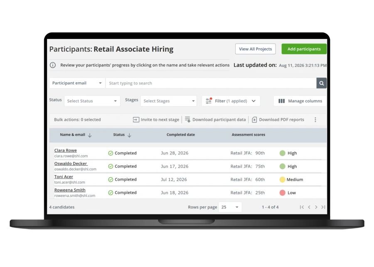Click Toni Acer's yellow Medium score dot
Image resolution: width=374 pixels, height=267 pixels.
tap(283, 179)
